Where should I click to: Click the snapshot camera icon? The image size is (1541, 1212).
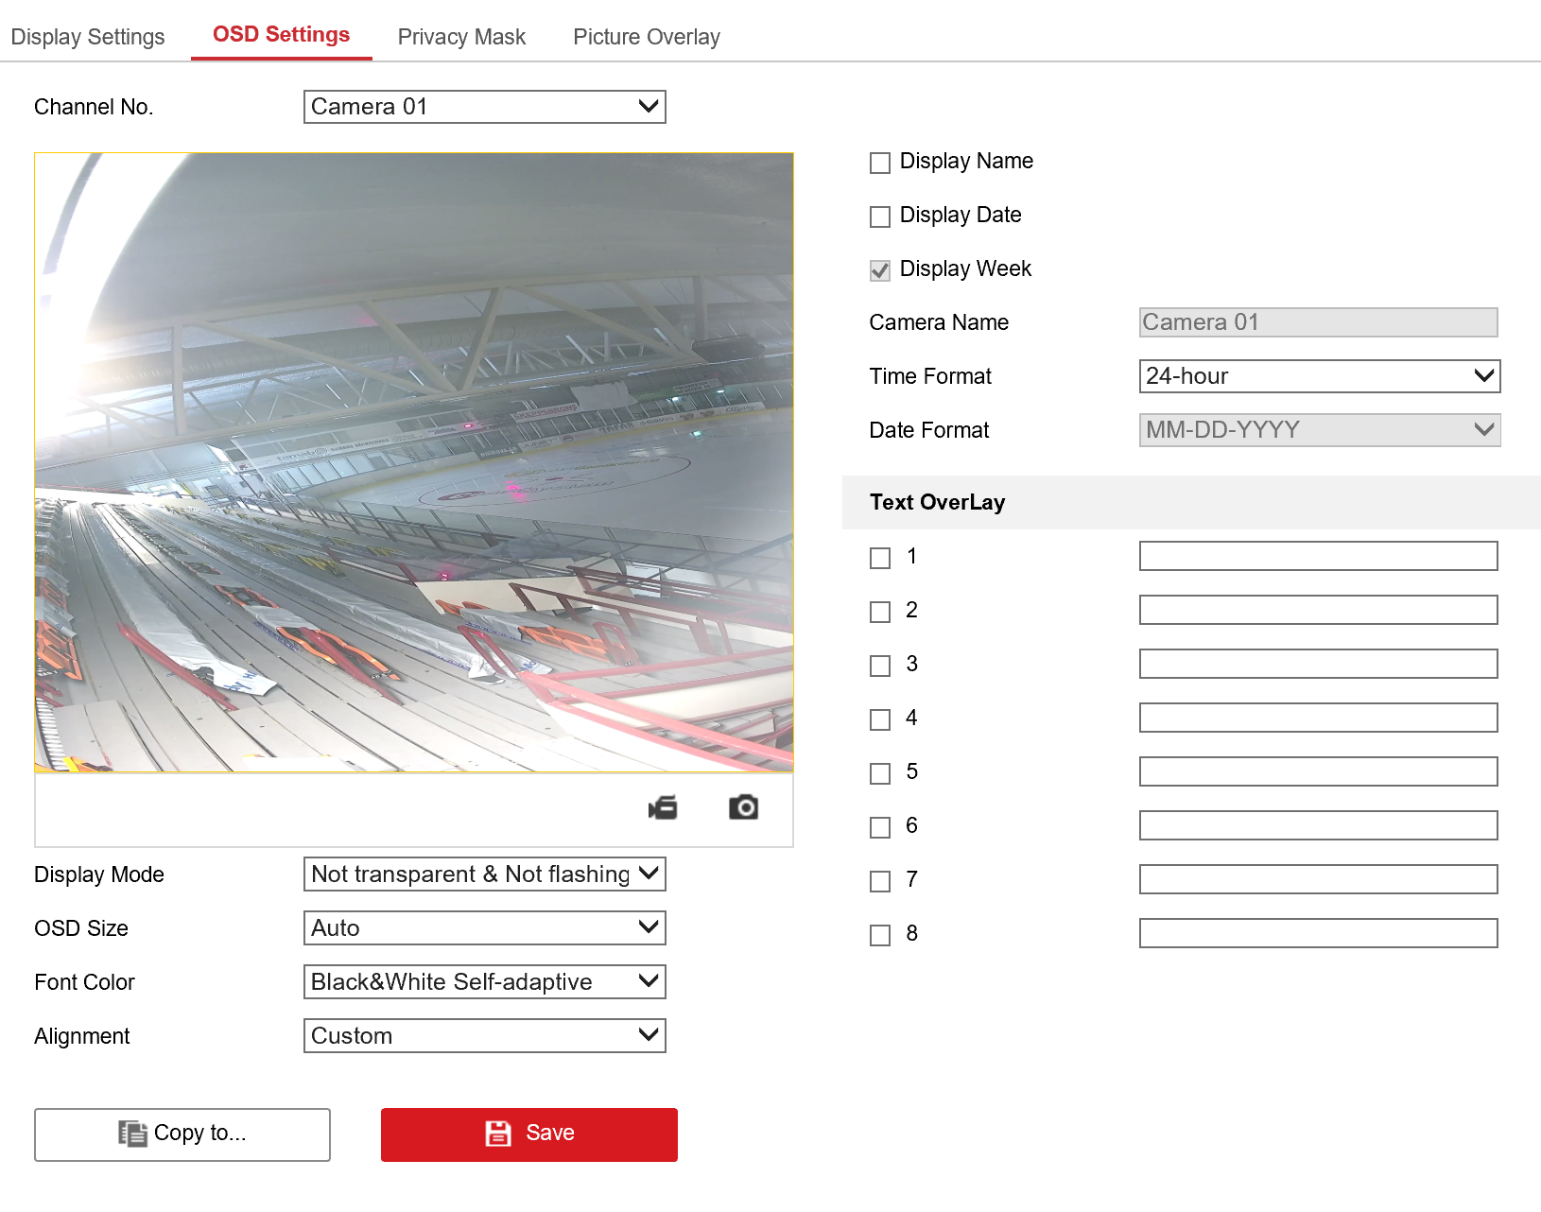(743, 807)
